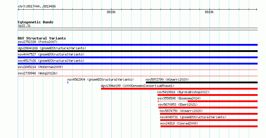Open nsv4049731 gnomAD variant label
The width and height of the screenshot is (266, 138).
point(193,117)
